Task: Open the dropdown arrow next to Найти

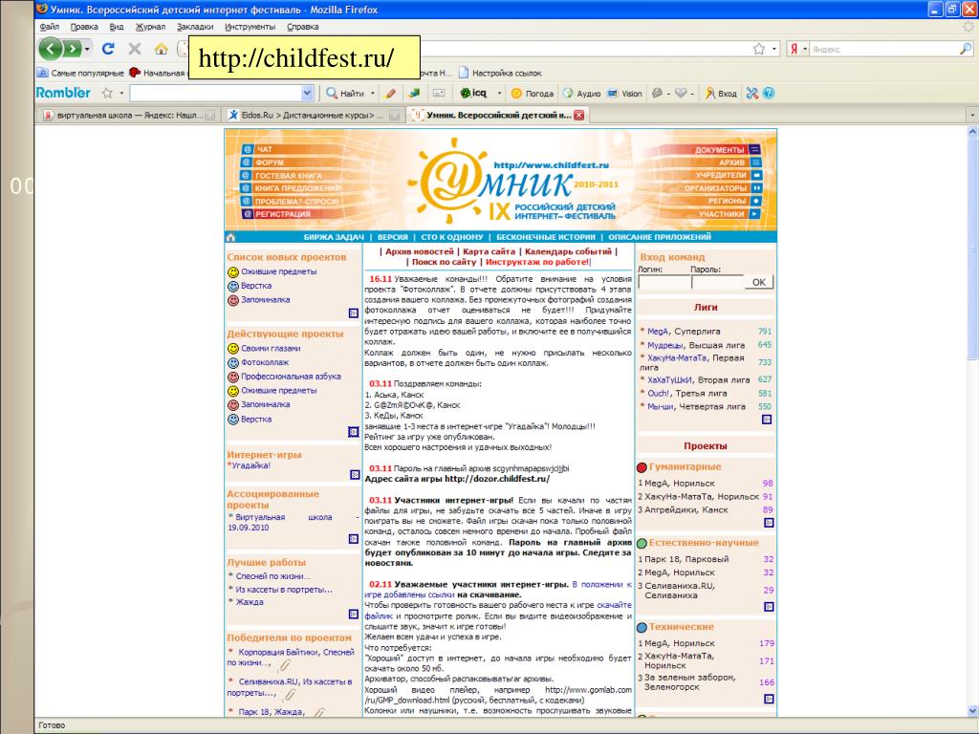Action: pos(373,93)
